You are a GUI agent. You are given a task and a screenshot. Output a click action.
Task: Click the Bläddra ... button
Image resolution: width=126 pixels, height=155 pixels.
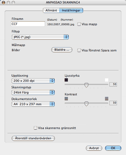62,50
